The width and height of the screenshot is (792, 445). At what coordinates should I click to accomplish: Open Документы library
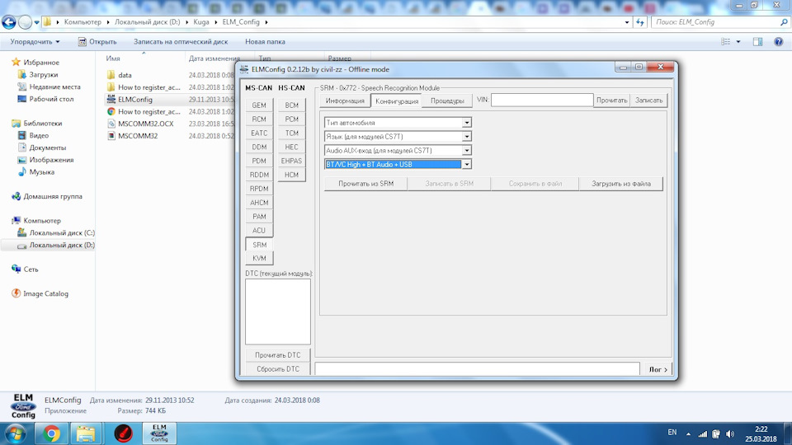(48, 148)
